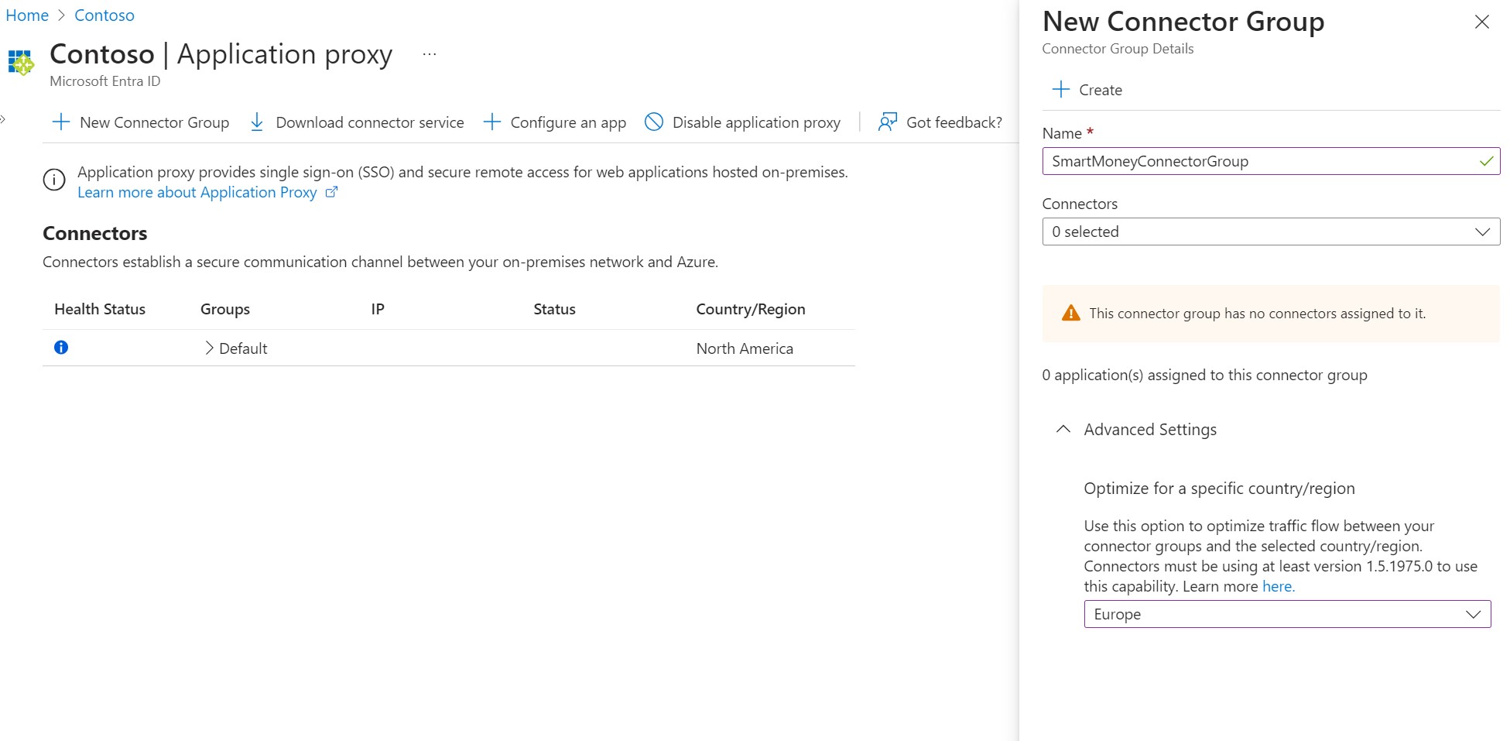Open the Europe country/region dropdown
The width and height of the screenshot is (1510, 741).
click(1287, 614)
